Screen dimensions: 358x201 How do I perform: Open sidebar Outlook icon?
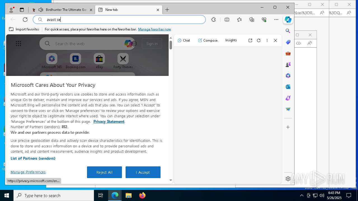pyautogui.click(x=288, y=87)
